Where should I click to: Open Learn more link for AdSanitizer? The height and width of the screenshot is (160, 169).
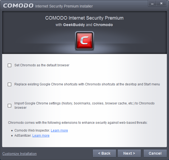click(41, 136)
